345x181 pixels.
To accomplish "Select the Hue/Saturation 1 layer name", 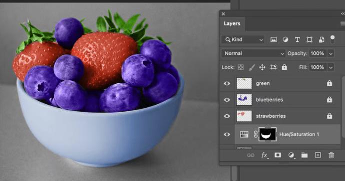I will 299,134.
